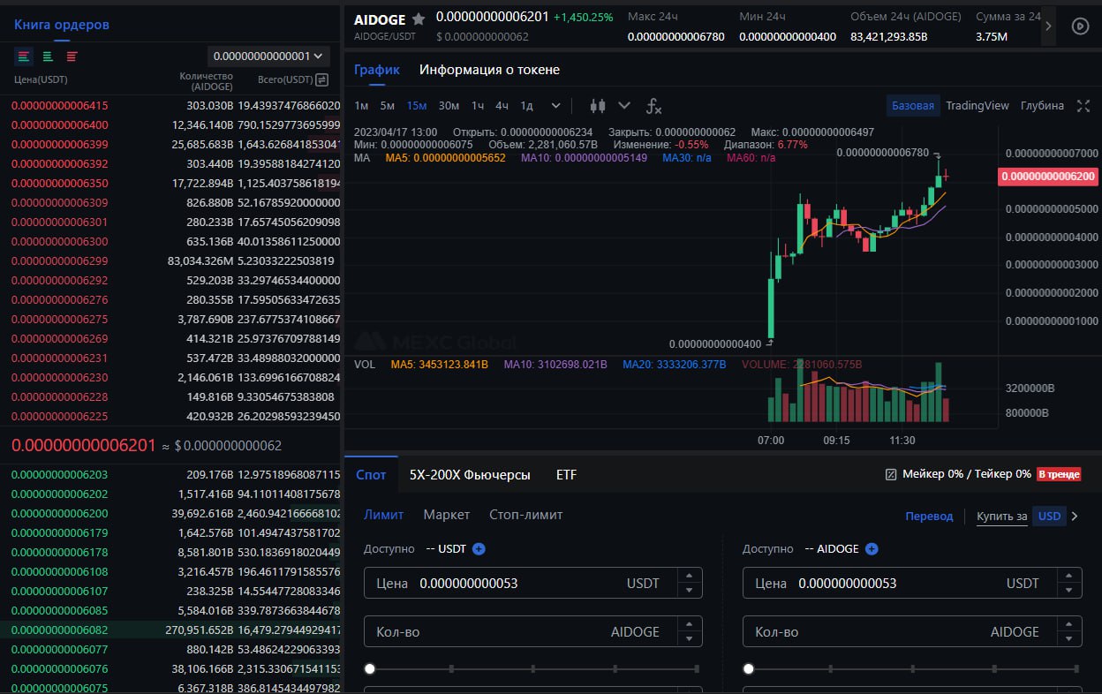Show combined buy and sell order book view

[x=24, y=57]
